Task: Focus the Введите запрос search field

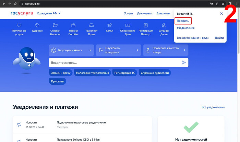Action: pos(115,63)
